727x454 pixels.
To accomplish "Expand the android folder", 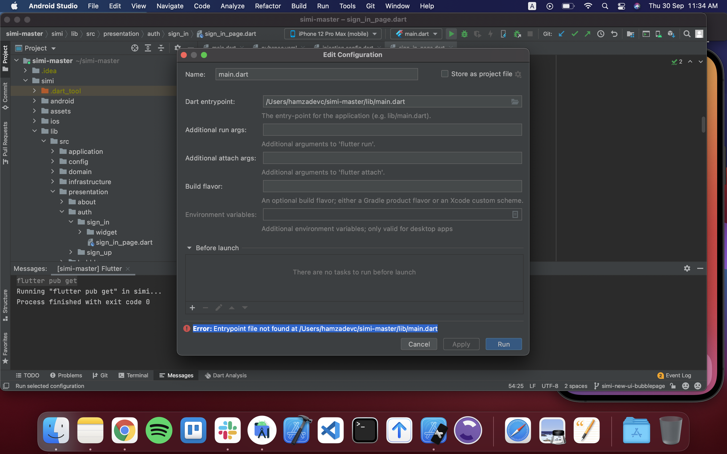I will [34, 101].
